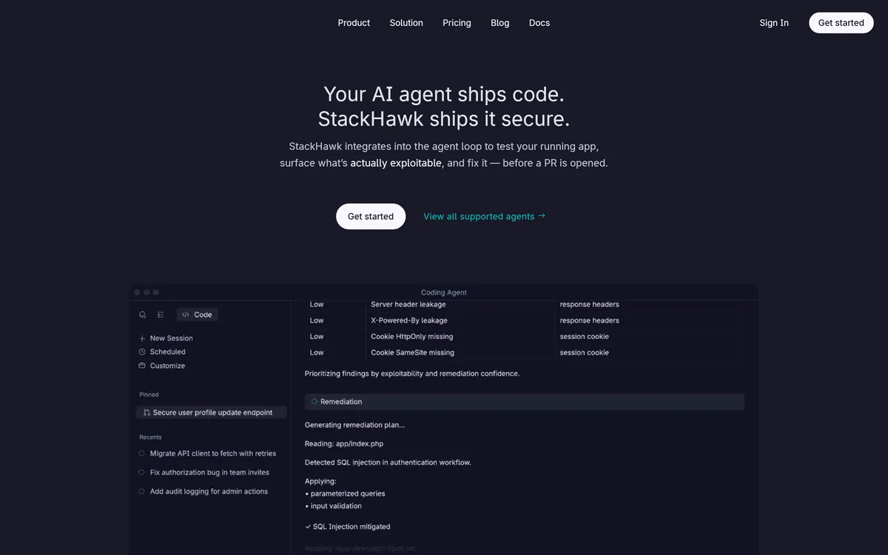Open the Customize item
This screenshot has width=888, height=555.
pyautogui.click(x=167, y=366)
